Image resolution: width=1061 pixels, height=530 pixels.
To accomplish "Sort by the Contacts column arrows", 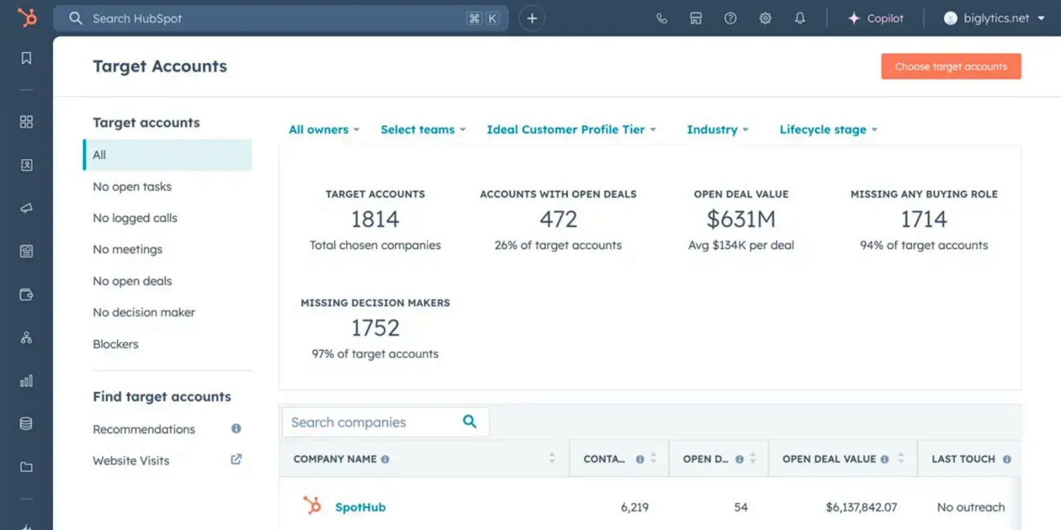I will (653, 458).
